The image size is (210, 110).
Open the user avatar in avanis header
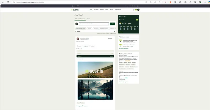click(138, 10)
